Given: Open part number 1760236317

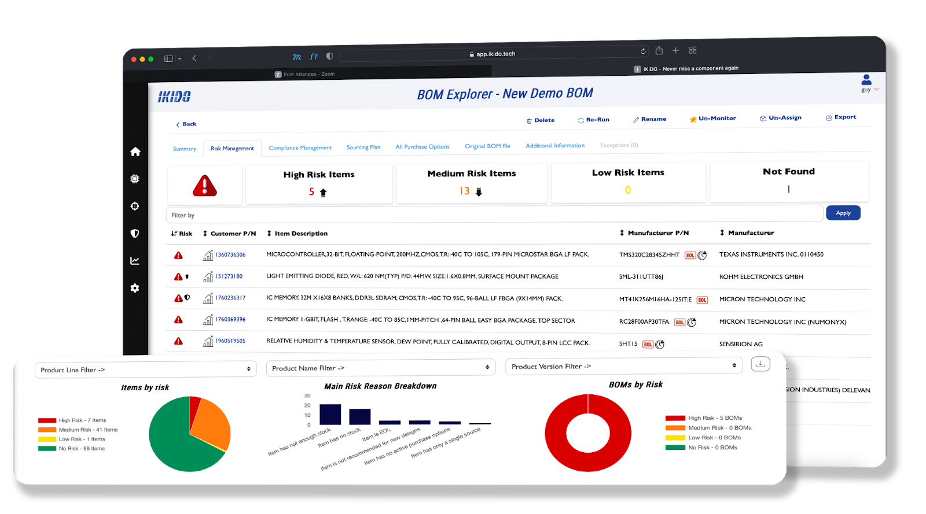Looking at the screenshot, I should coord(230,298).
